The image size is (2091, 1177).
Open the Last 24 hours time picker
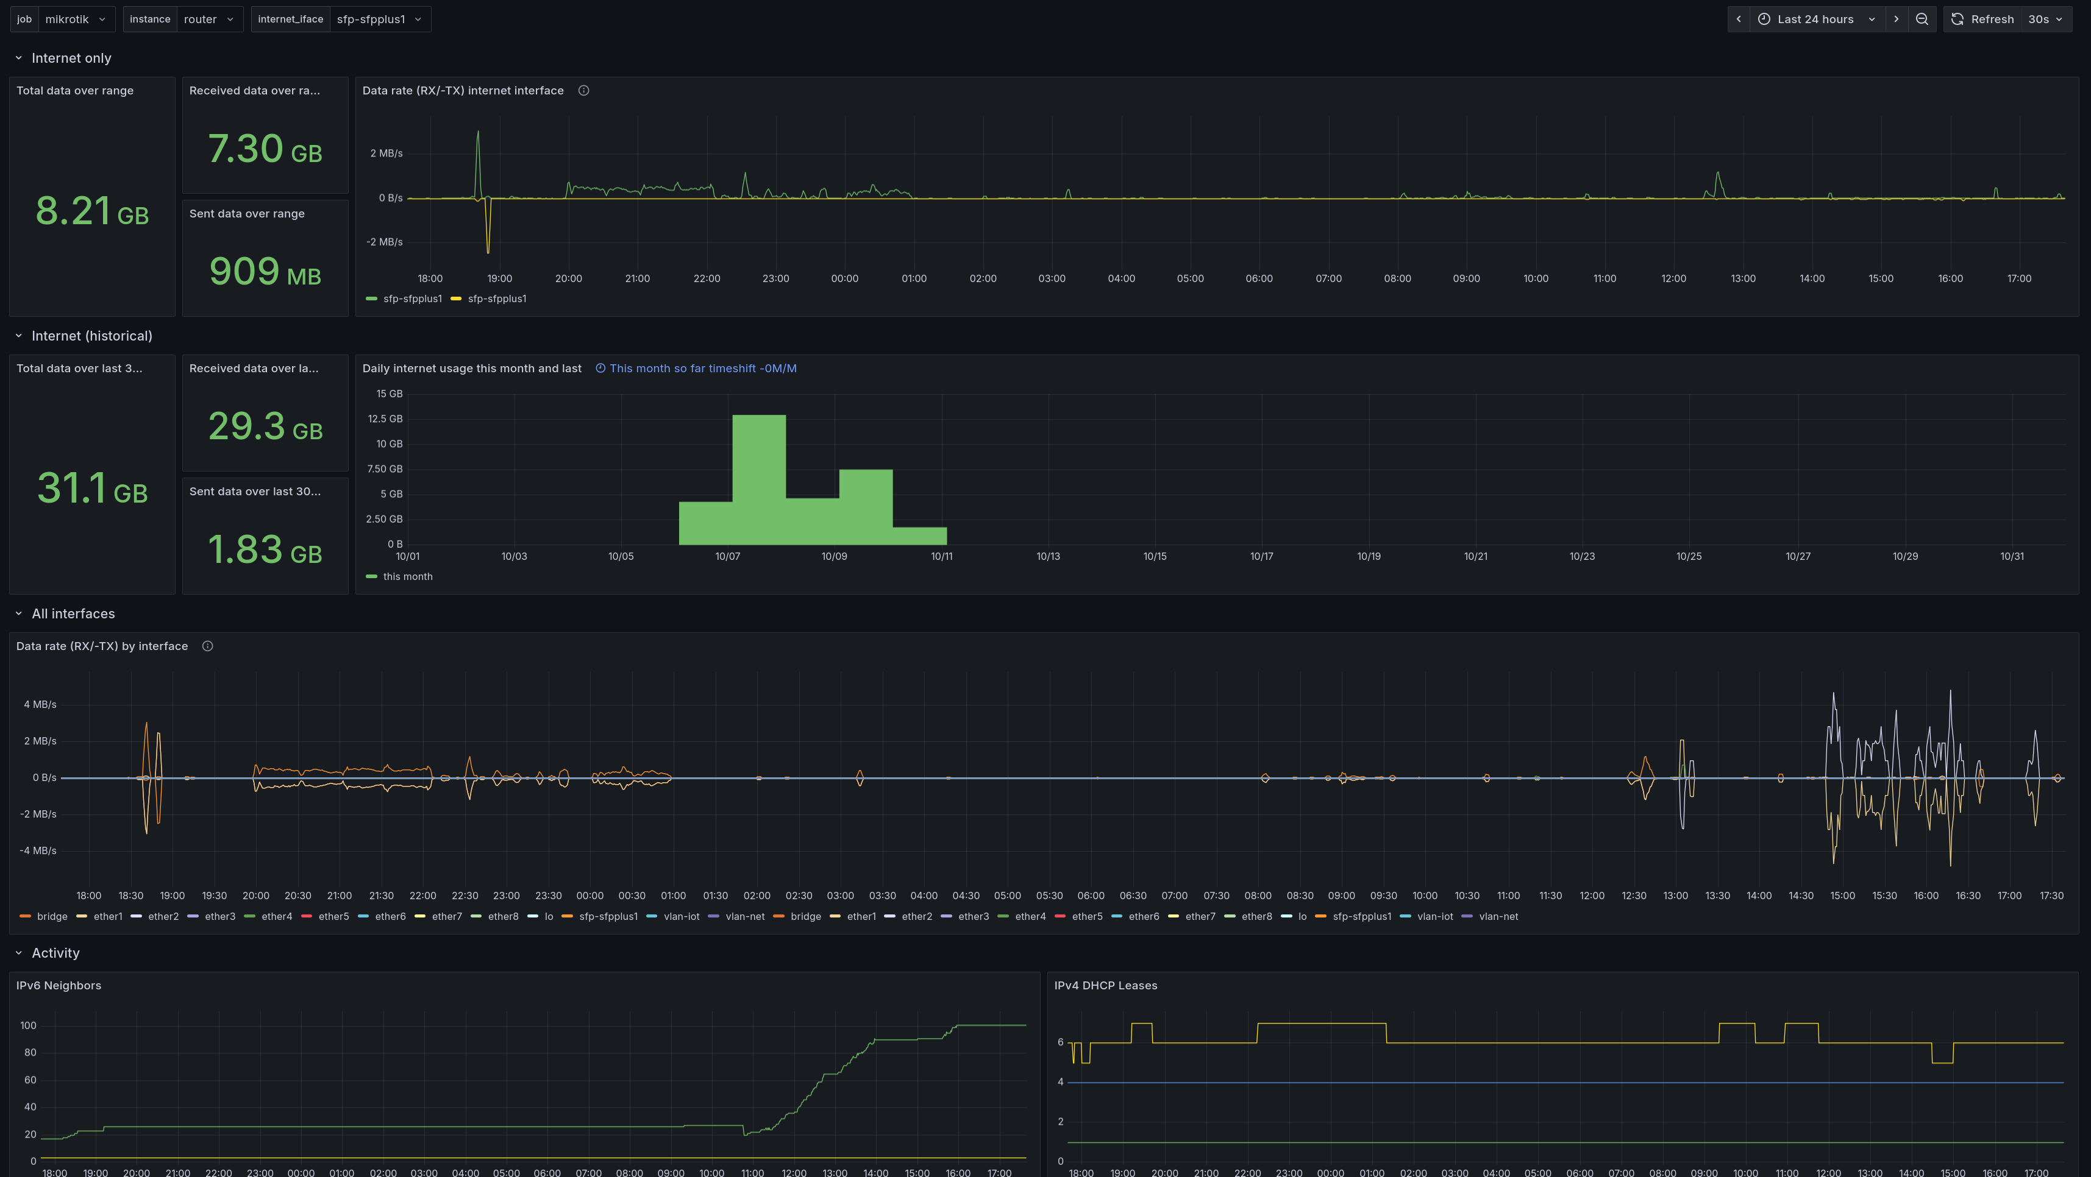tap(1815, 19)
